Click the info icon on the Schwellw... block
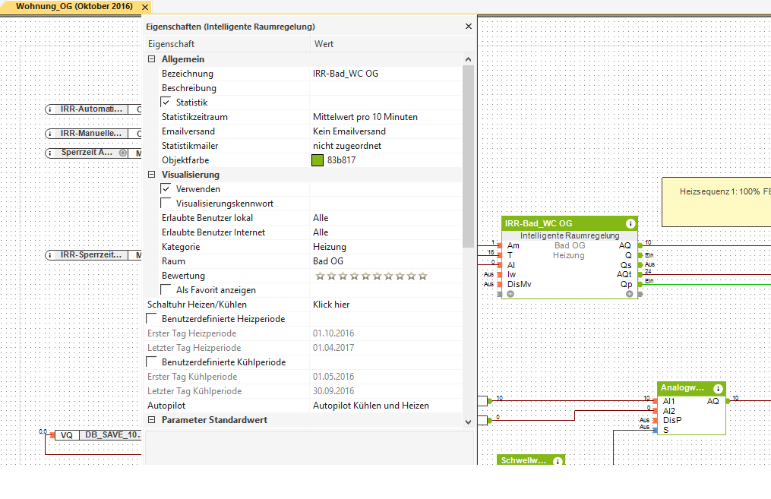 [558, 461]
